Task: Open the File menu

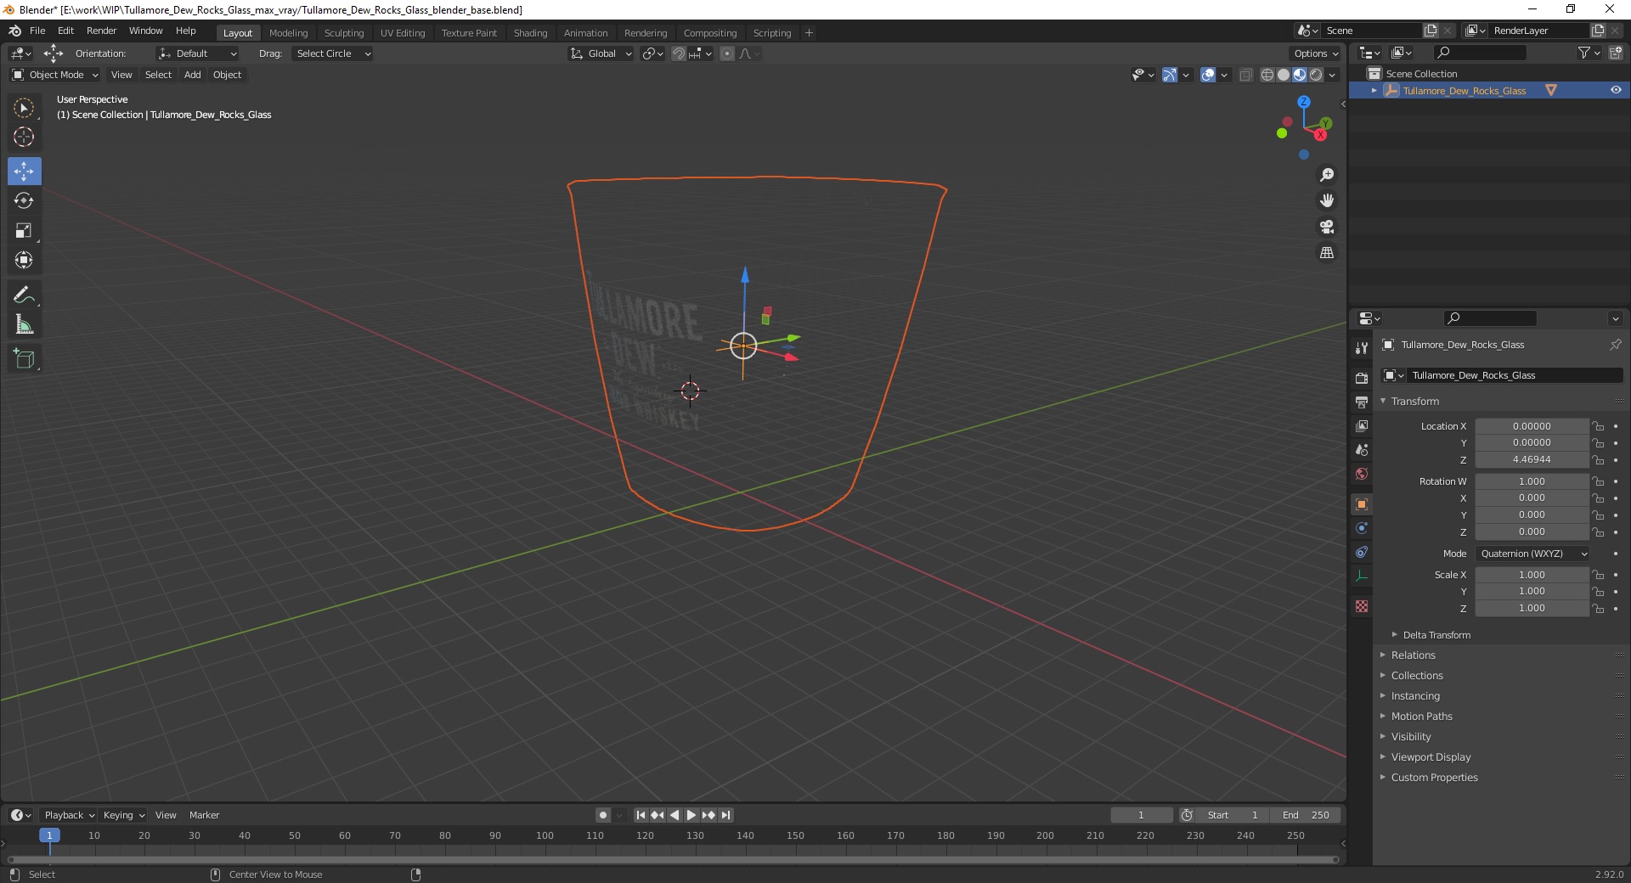Action: (37, 31)
